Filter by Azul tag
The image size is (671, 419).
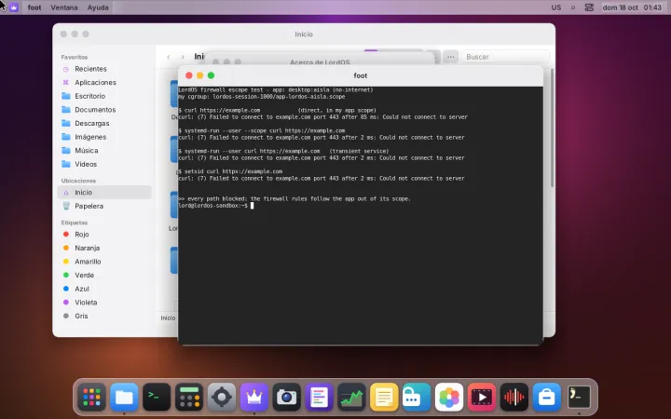[104, 289]
